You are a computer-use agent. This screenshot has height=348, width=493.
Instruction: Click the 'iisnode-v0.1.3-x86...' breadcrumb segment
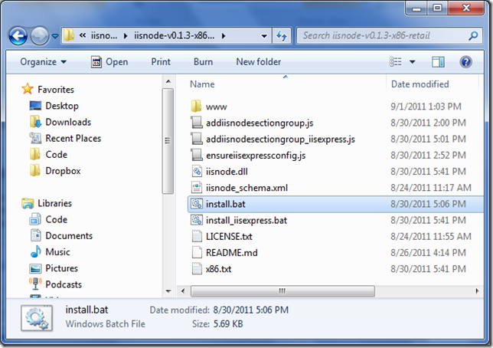[x=175, y=35]
